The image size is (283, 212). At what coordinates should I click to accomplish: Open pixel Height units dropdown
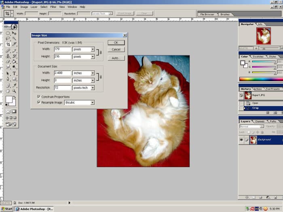click(x=93, y=57)
